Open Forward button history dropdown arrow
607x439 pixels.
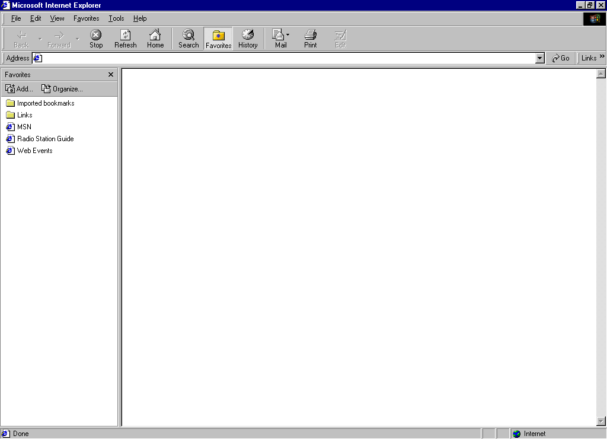(78, 39)
